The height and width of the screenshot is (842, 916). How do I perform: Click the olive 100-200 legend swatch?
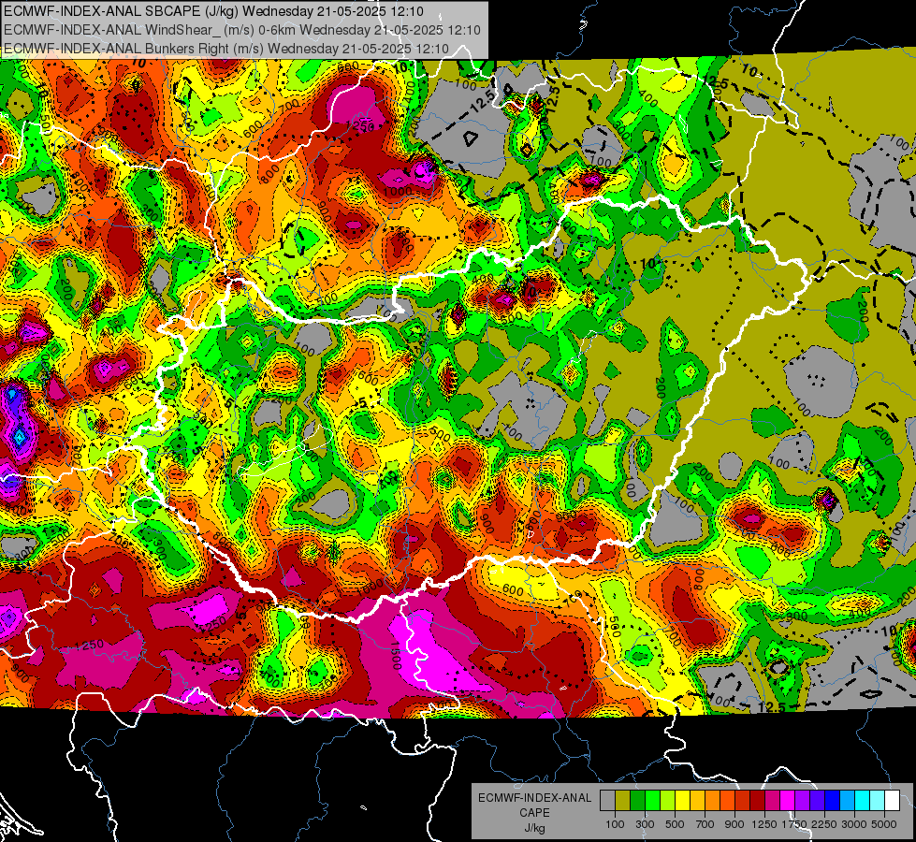tap(623, 800)
